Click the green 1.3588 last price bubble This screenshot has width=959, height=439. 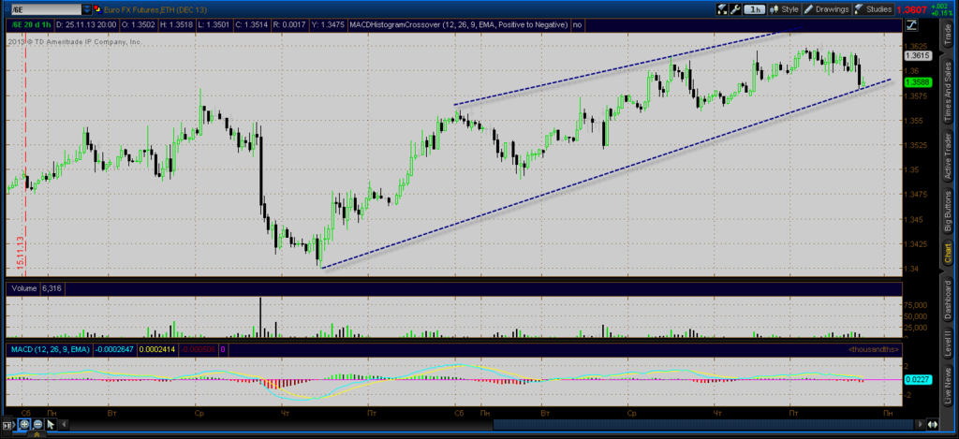pos(917,82)
